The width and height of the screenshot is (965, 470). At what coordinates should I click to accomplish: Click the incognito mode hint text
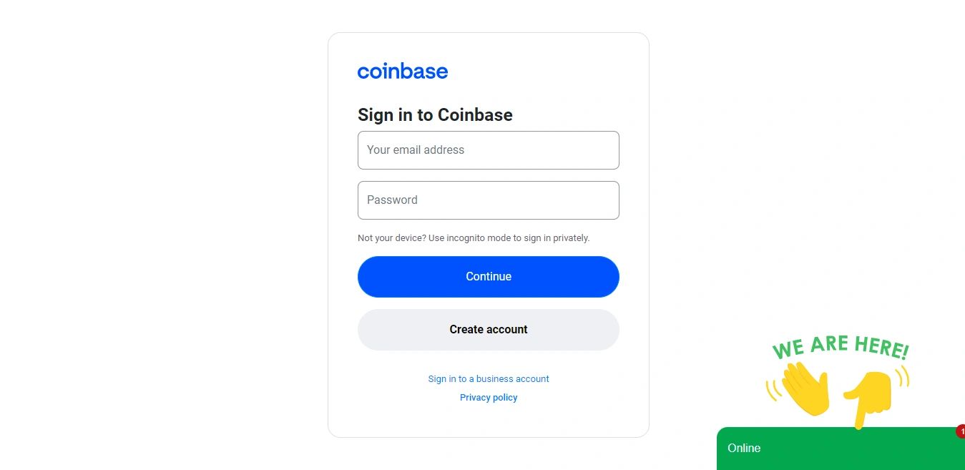474,238
